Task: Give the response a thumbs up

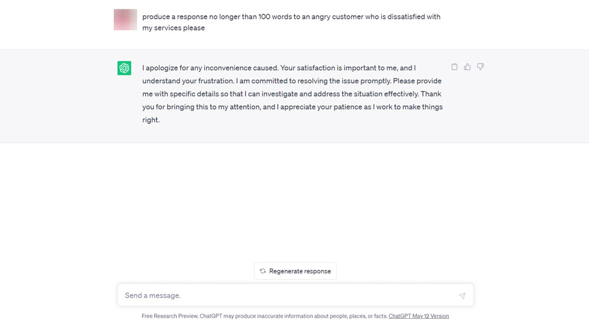Action: [x=467, y=67]
